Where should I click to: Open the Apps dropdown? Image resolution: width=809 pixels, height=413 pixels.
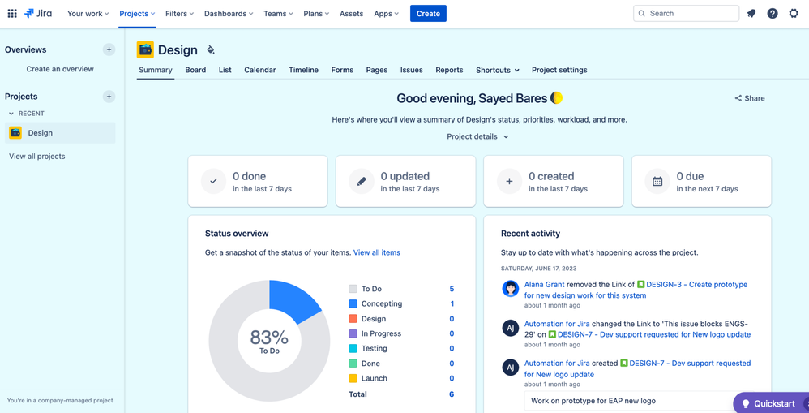click(x=387, y=14)
